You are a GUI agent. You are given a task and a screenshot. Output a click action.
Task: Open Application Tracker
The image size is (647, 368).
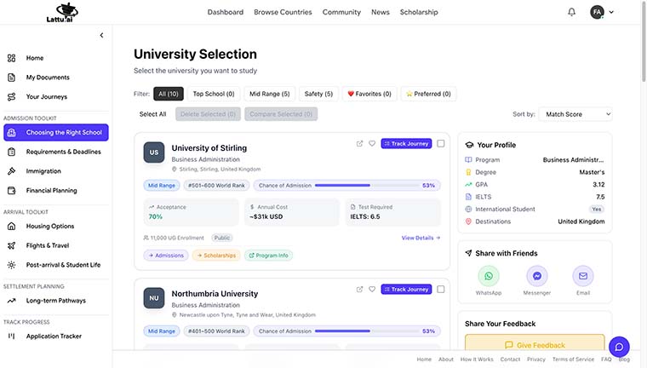pyautogui.click(x=55, y=336)
